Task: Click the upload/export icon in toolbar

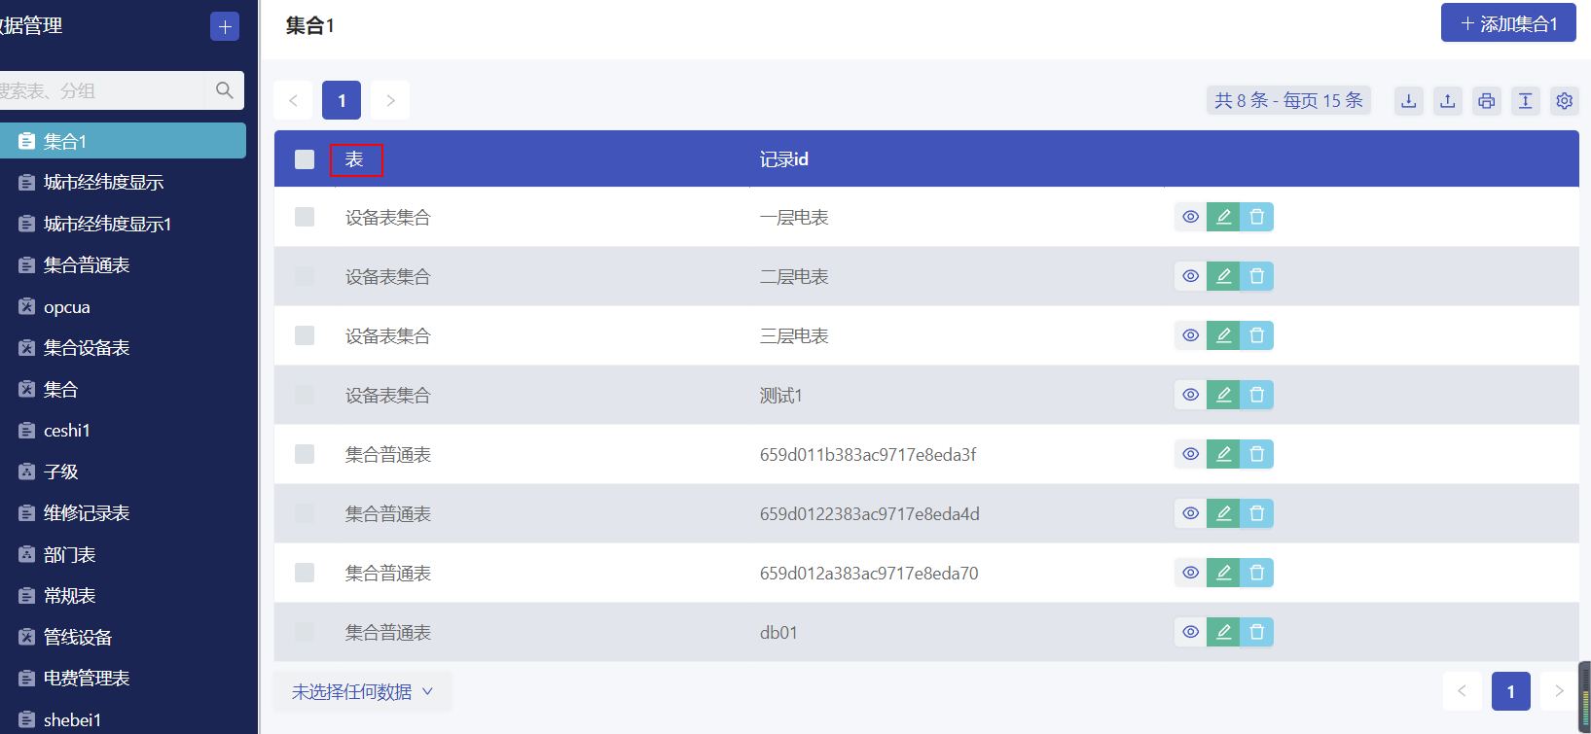Action: coord(1448,100)
